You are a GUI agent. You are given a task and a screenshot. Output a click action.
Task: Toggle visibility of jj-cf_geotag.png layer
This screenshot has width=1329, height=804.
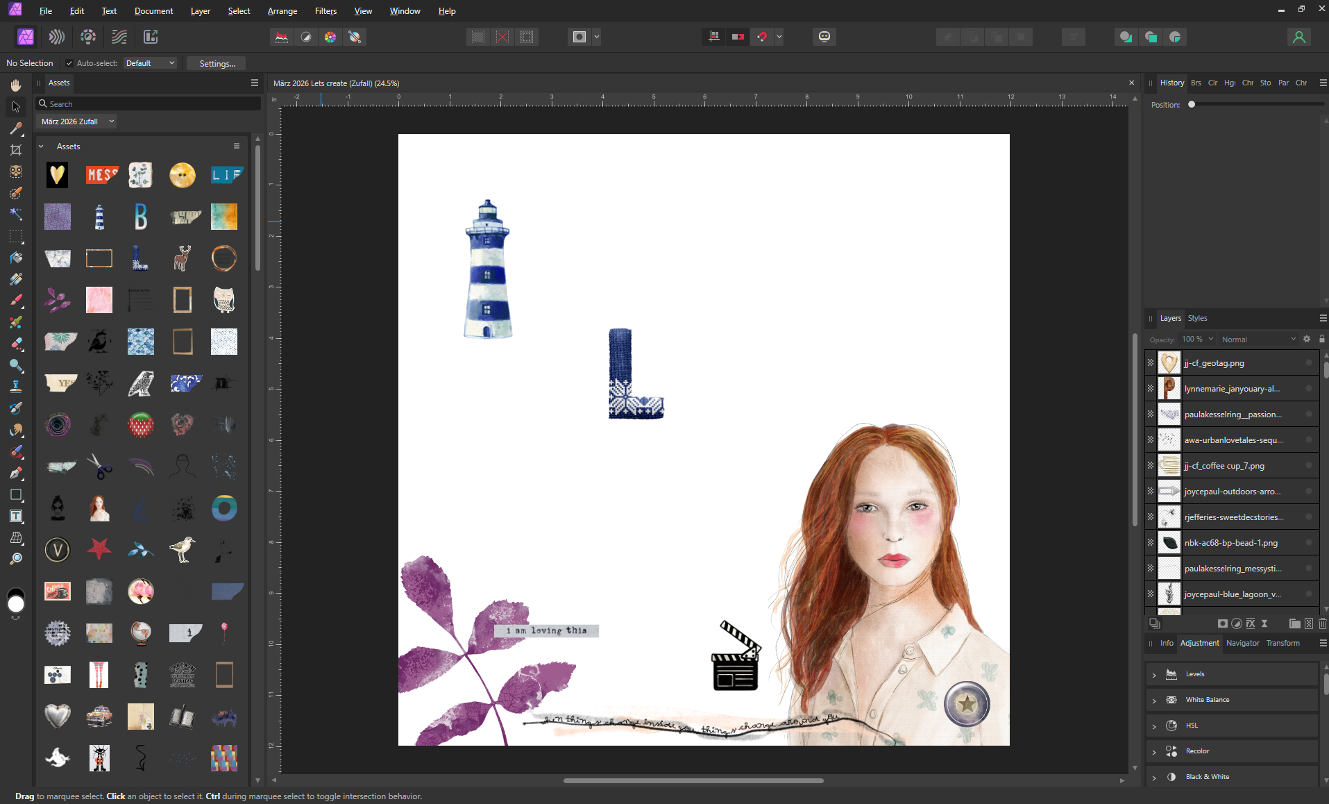pyautogui.click(x=1309, y=362)
